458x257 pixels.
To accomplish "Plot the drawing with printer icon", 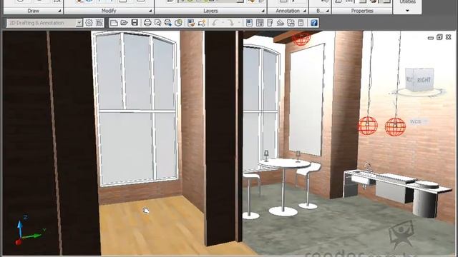I will coord(147,23).
